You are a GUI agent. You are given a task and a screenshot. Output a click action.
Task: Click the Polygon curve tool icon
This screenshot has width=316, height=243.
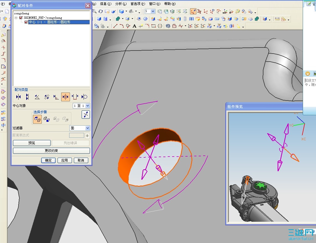pos(160,26)
